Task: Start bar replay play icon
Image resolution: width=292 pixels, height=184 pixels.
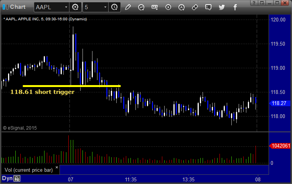Action: point(168,7)
